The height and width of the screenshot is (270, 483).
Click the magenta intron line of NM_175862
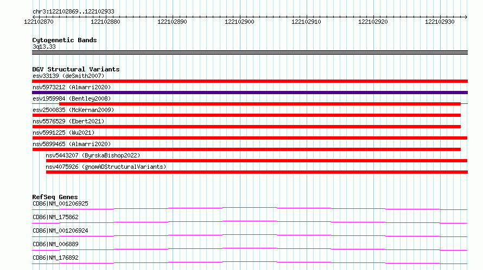pos(250,221)
